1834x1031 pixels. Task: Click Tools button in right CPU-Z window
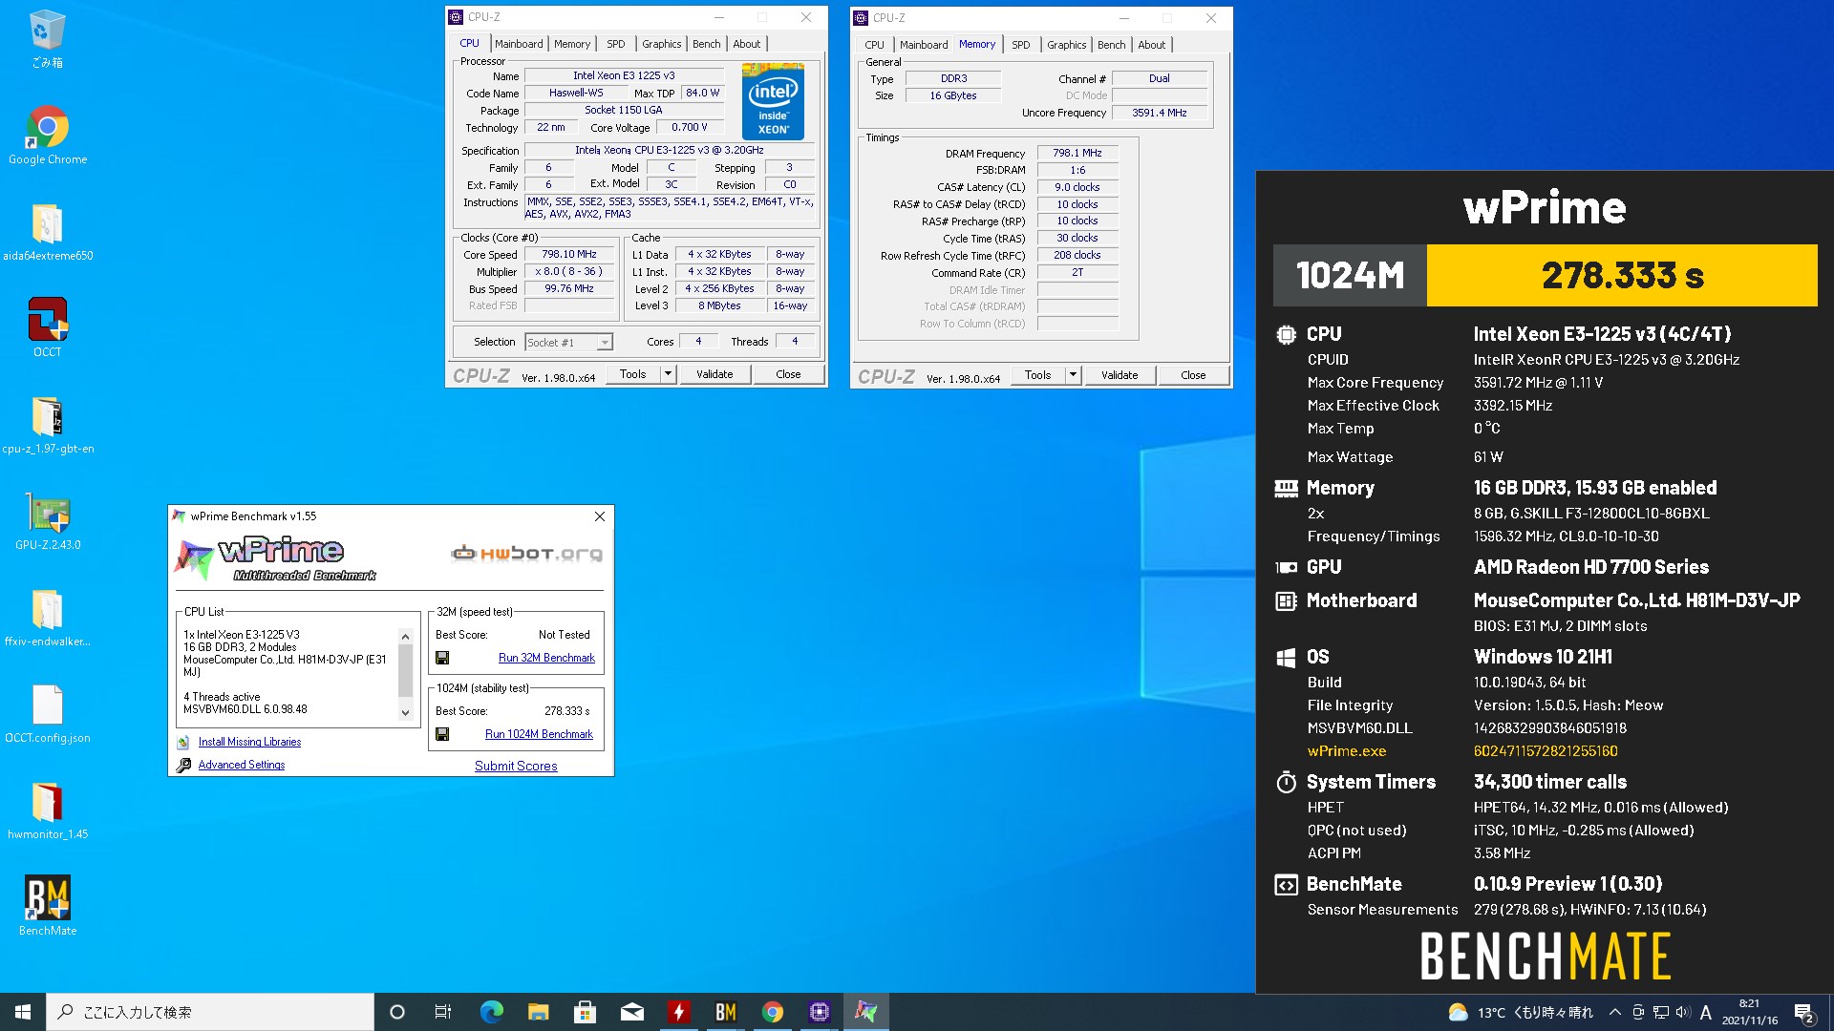click(x=1037, y=375)
